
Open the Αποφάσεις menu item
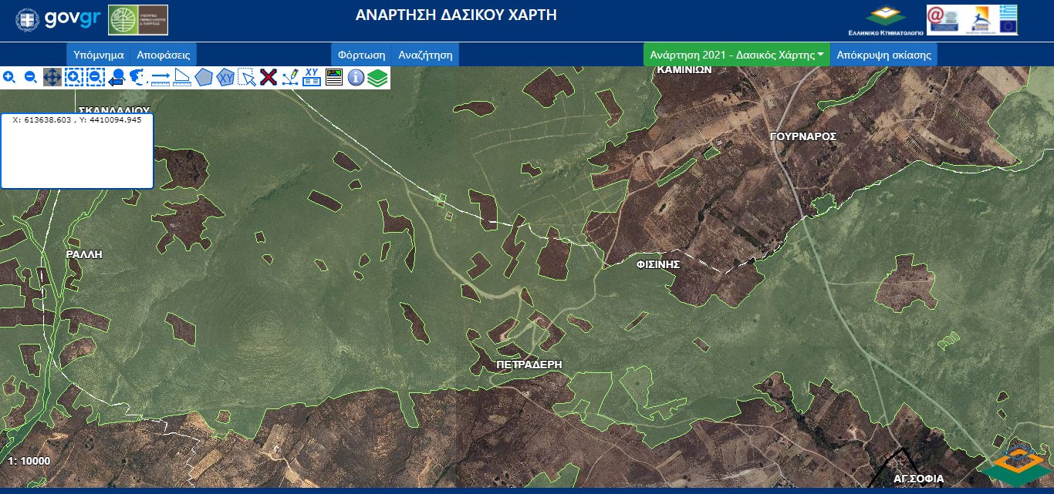pos(164,55)
